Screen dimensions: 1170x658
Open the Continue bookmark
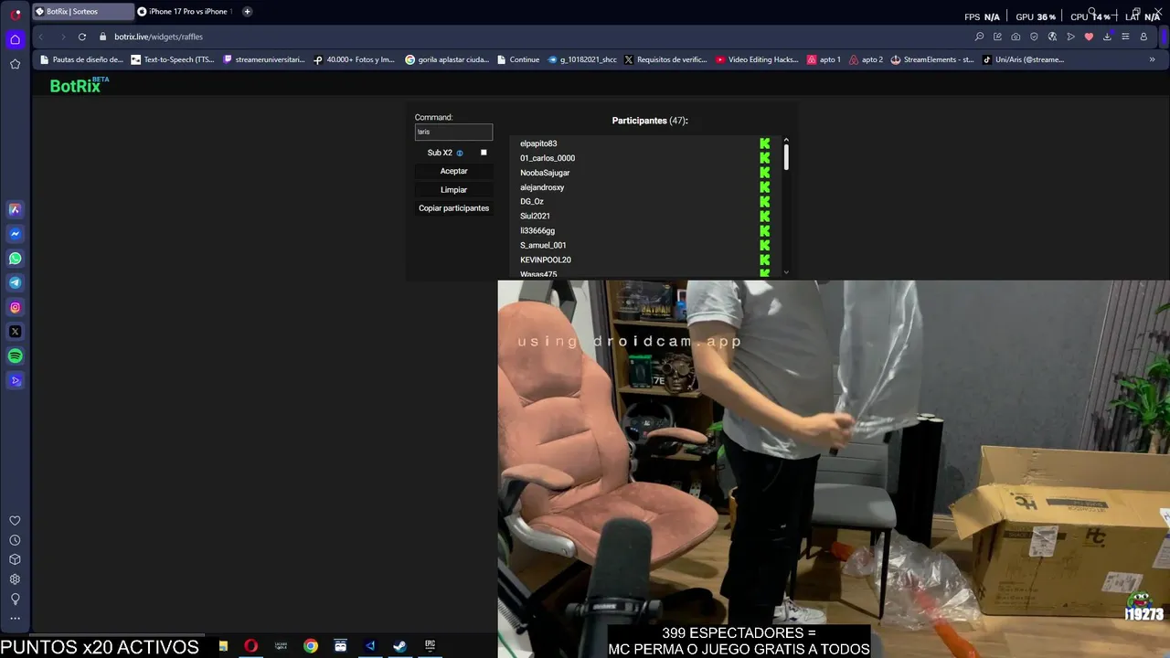point(518,59)
